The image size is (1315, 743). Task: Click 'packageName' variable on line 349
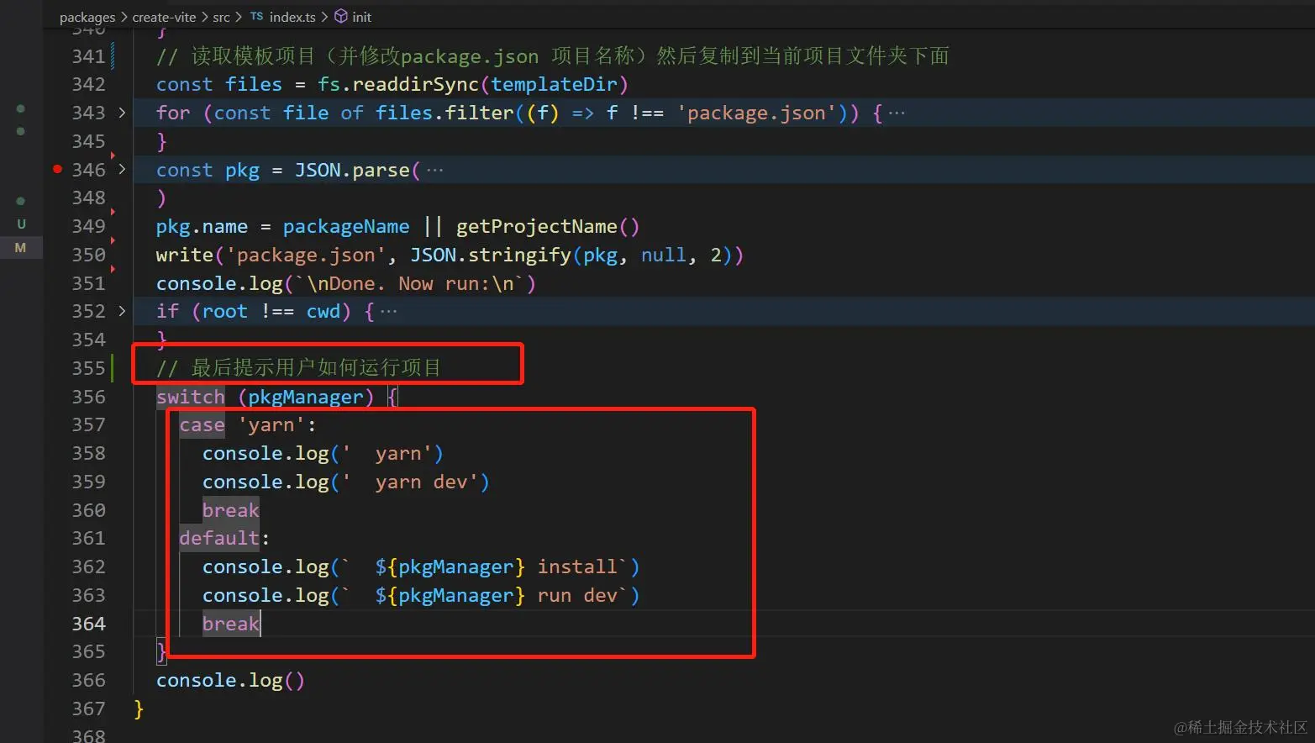tap(346, 226)
